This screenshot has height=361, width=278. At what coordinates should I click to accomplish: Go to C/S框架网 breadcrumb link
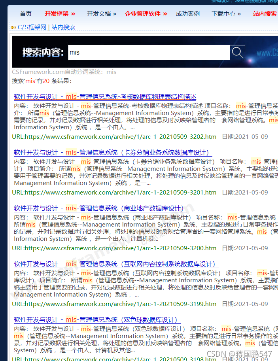[32, 27]
